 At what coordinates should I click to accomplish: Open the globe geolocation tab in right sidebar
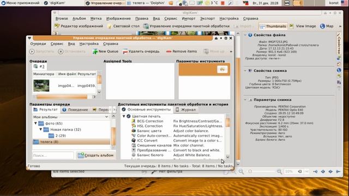click(x=339, y=70)
